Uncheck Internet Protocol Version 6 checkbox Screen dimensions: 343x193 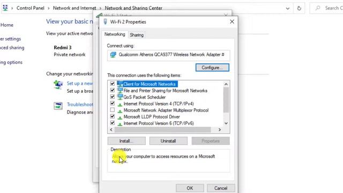(x=113, y=123)
